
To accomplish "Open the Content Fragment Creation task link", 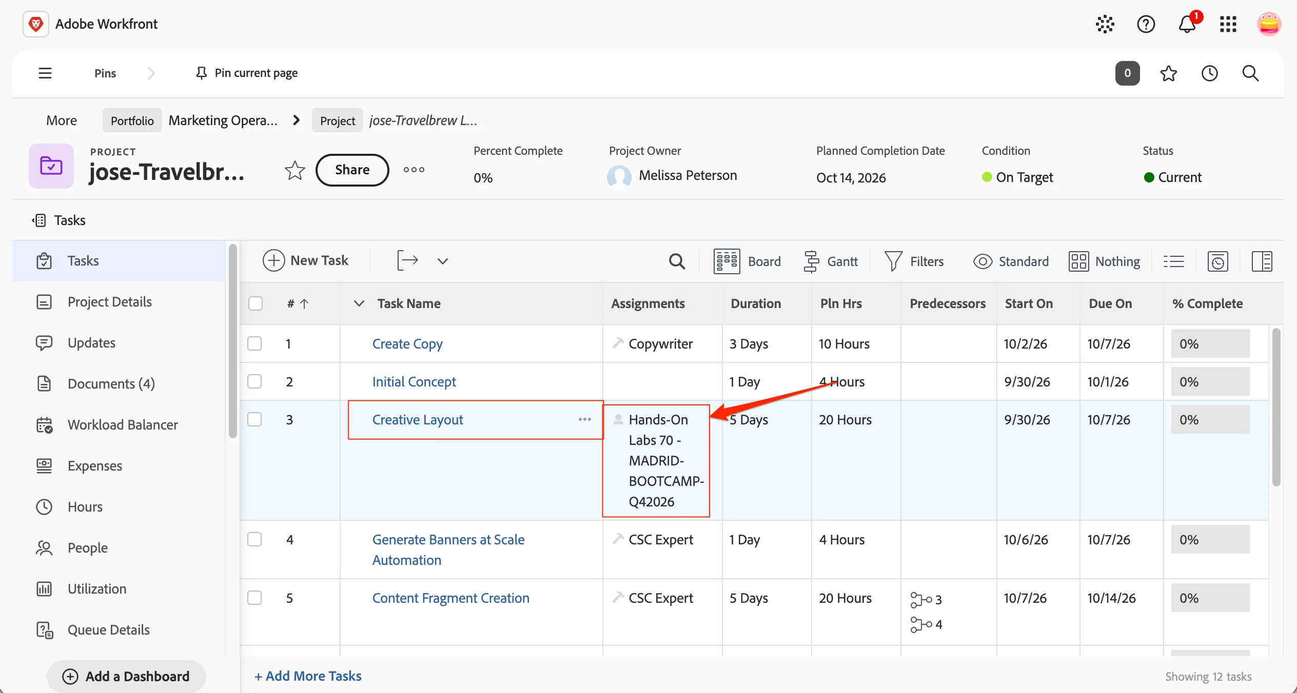I will point(450,598).
